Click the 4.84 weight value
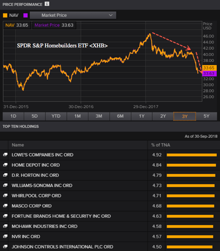The image size is (220, 251). [157, 165]
